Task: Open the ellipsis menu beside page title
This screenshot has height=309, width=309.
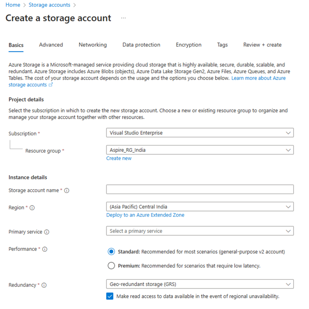Action: [123, 18]
